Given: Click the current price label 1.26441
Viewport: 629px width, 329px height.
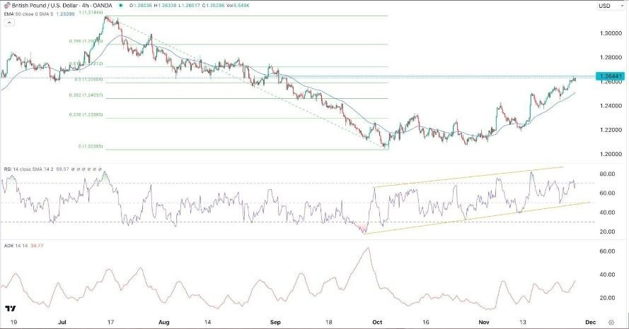Looking at the screenshot, I should [610, 76].
